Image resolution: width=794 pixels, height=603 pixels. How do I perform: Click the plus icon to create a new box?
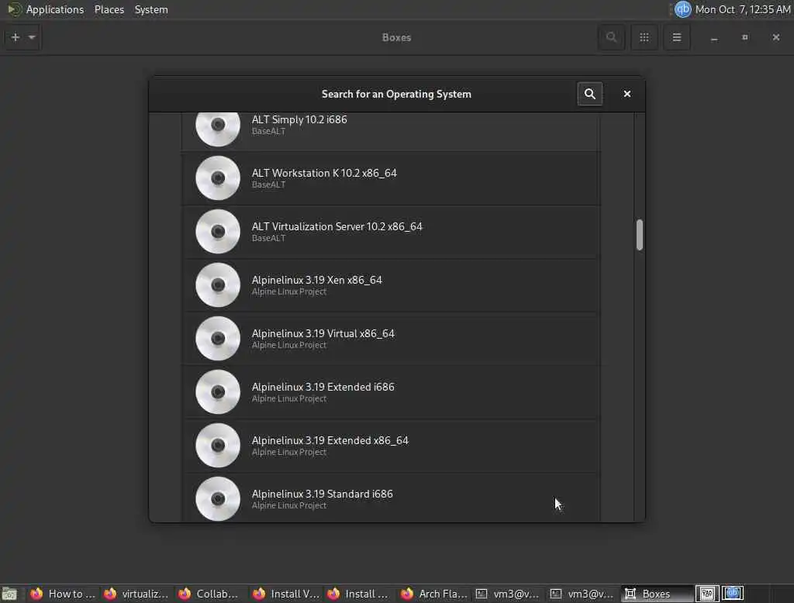tap(16, 37)
